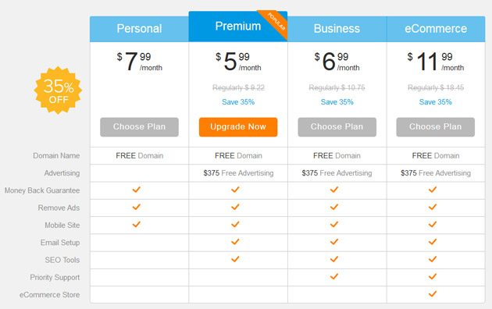Click eCommerce Store checkmark in eCommerce column
The height and width of the screenshot is (309, 492).
coord(433,294)
